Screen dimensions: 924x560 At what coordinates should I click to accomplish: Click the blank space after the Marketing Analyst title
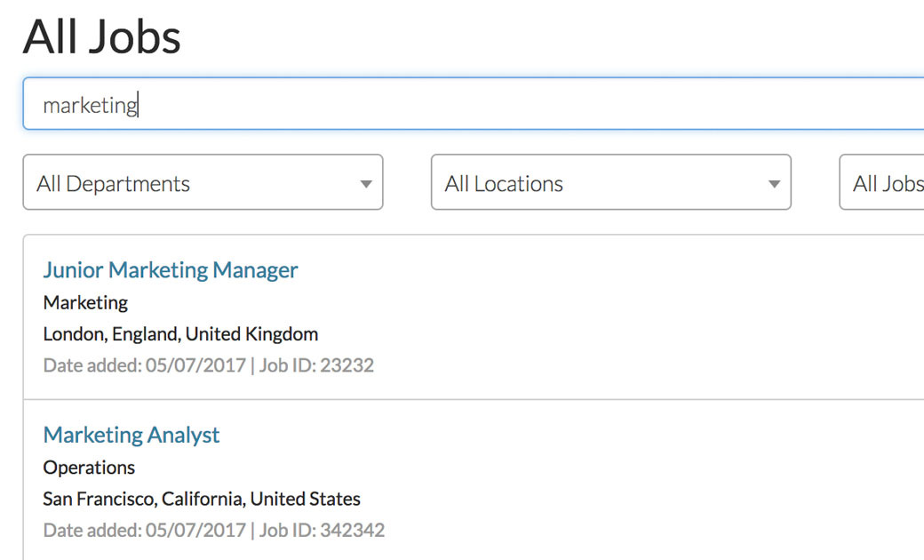point(533,435)
